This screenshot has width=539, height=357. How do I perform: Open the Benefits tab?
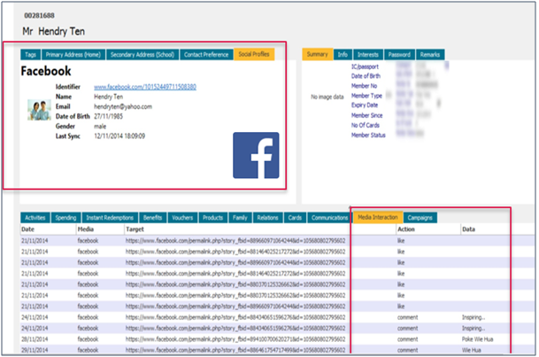tap(152, 217)
